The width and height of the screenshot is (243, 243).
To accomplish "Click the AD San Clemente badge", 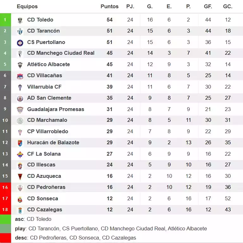I will click(20, 98).
